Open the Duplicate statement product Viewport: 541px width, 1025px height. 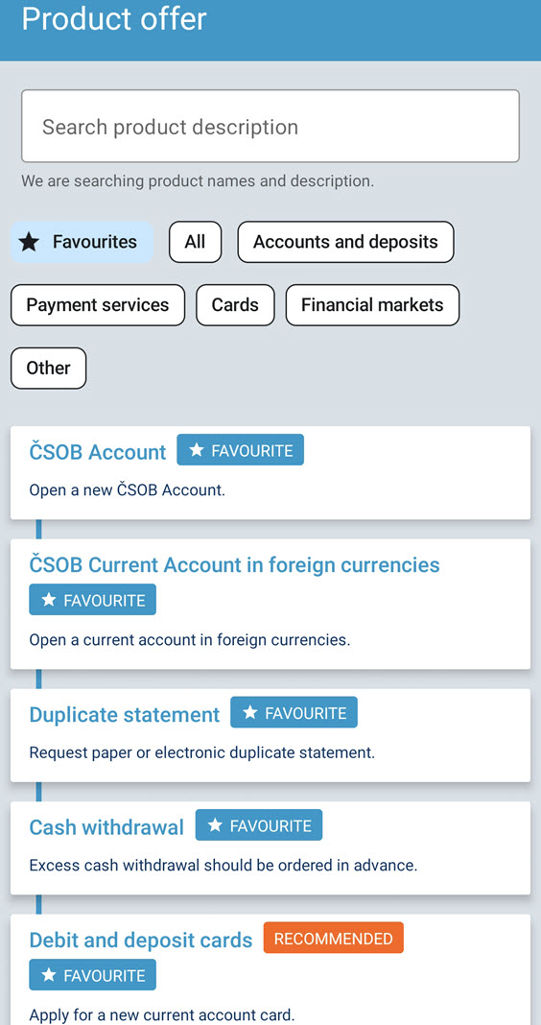coord(125,714)
